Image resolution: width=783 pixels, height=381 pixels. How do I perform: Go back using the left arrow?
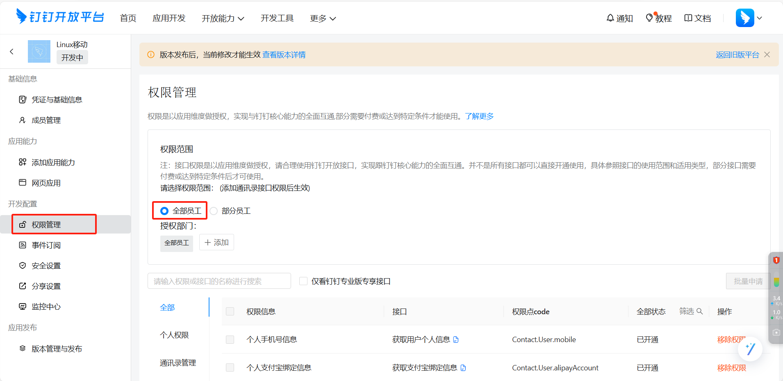pyautogui.click(x=11, y=52)
